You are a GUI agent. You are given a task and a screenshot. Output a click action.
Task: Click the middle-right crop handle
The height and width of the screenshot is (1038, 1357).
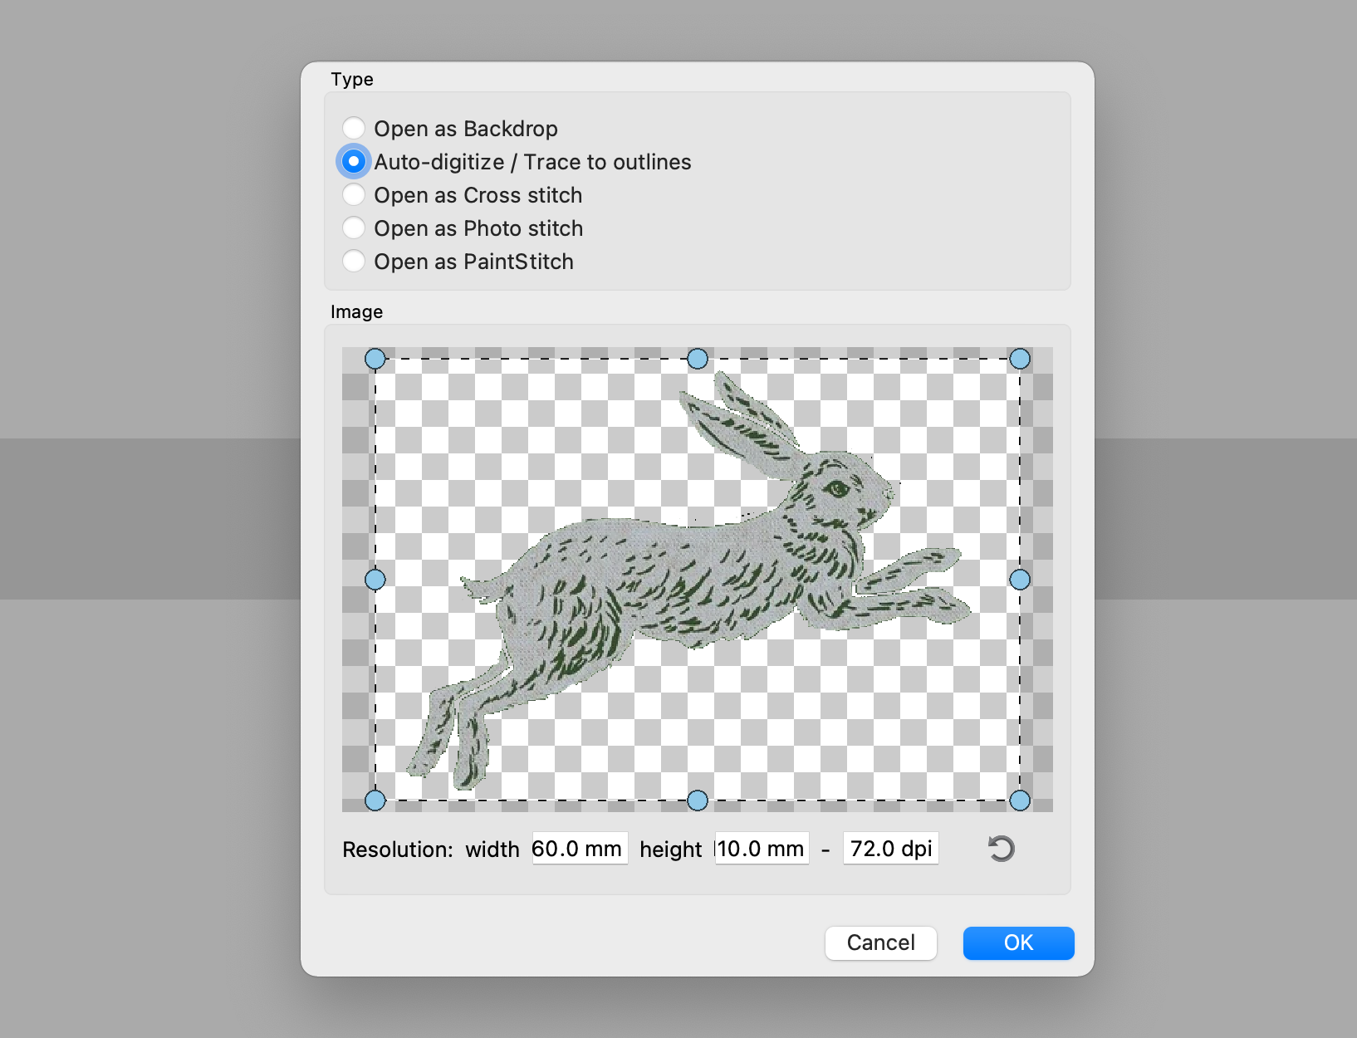click(1020, 580)
